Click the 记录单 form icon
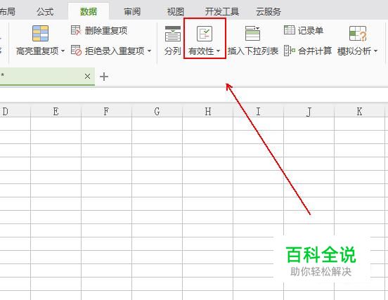 coord(290,30)
